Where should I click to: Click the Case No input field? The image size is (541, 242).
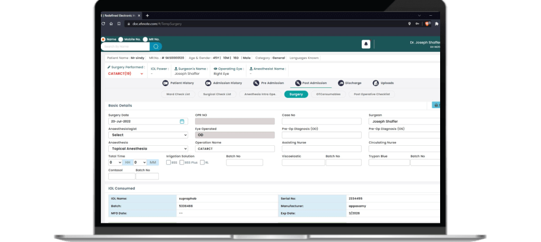pos(321,121)
